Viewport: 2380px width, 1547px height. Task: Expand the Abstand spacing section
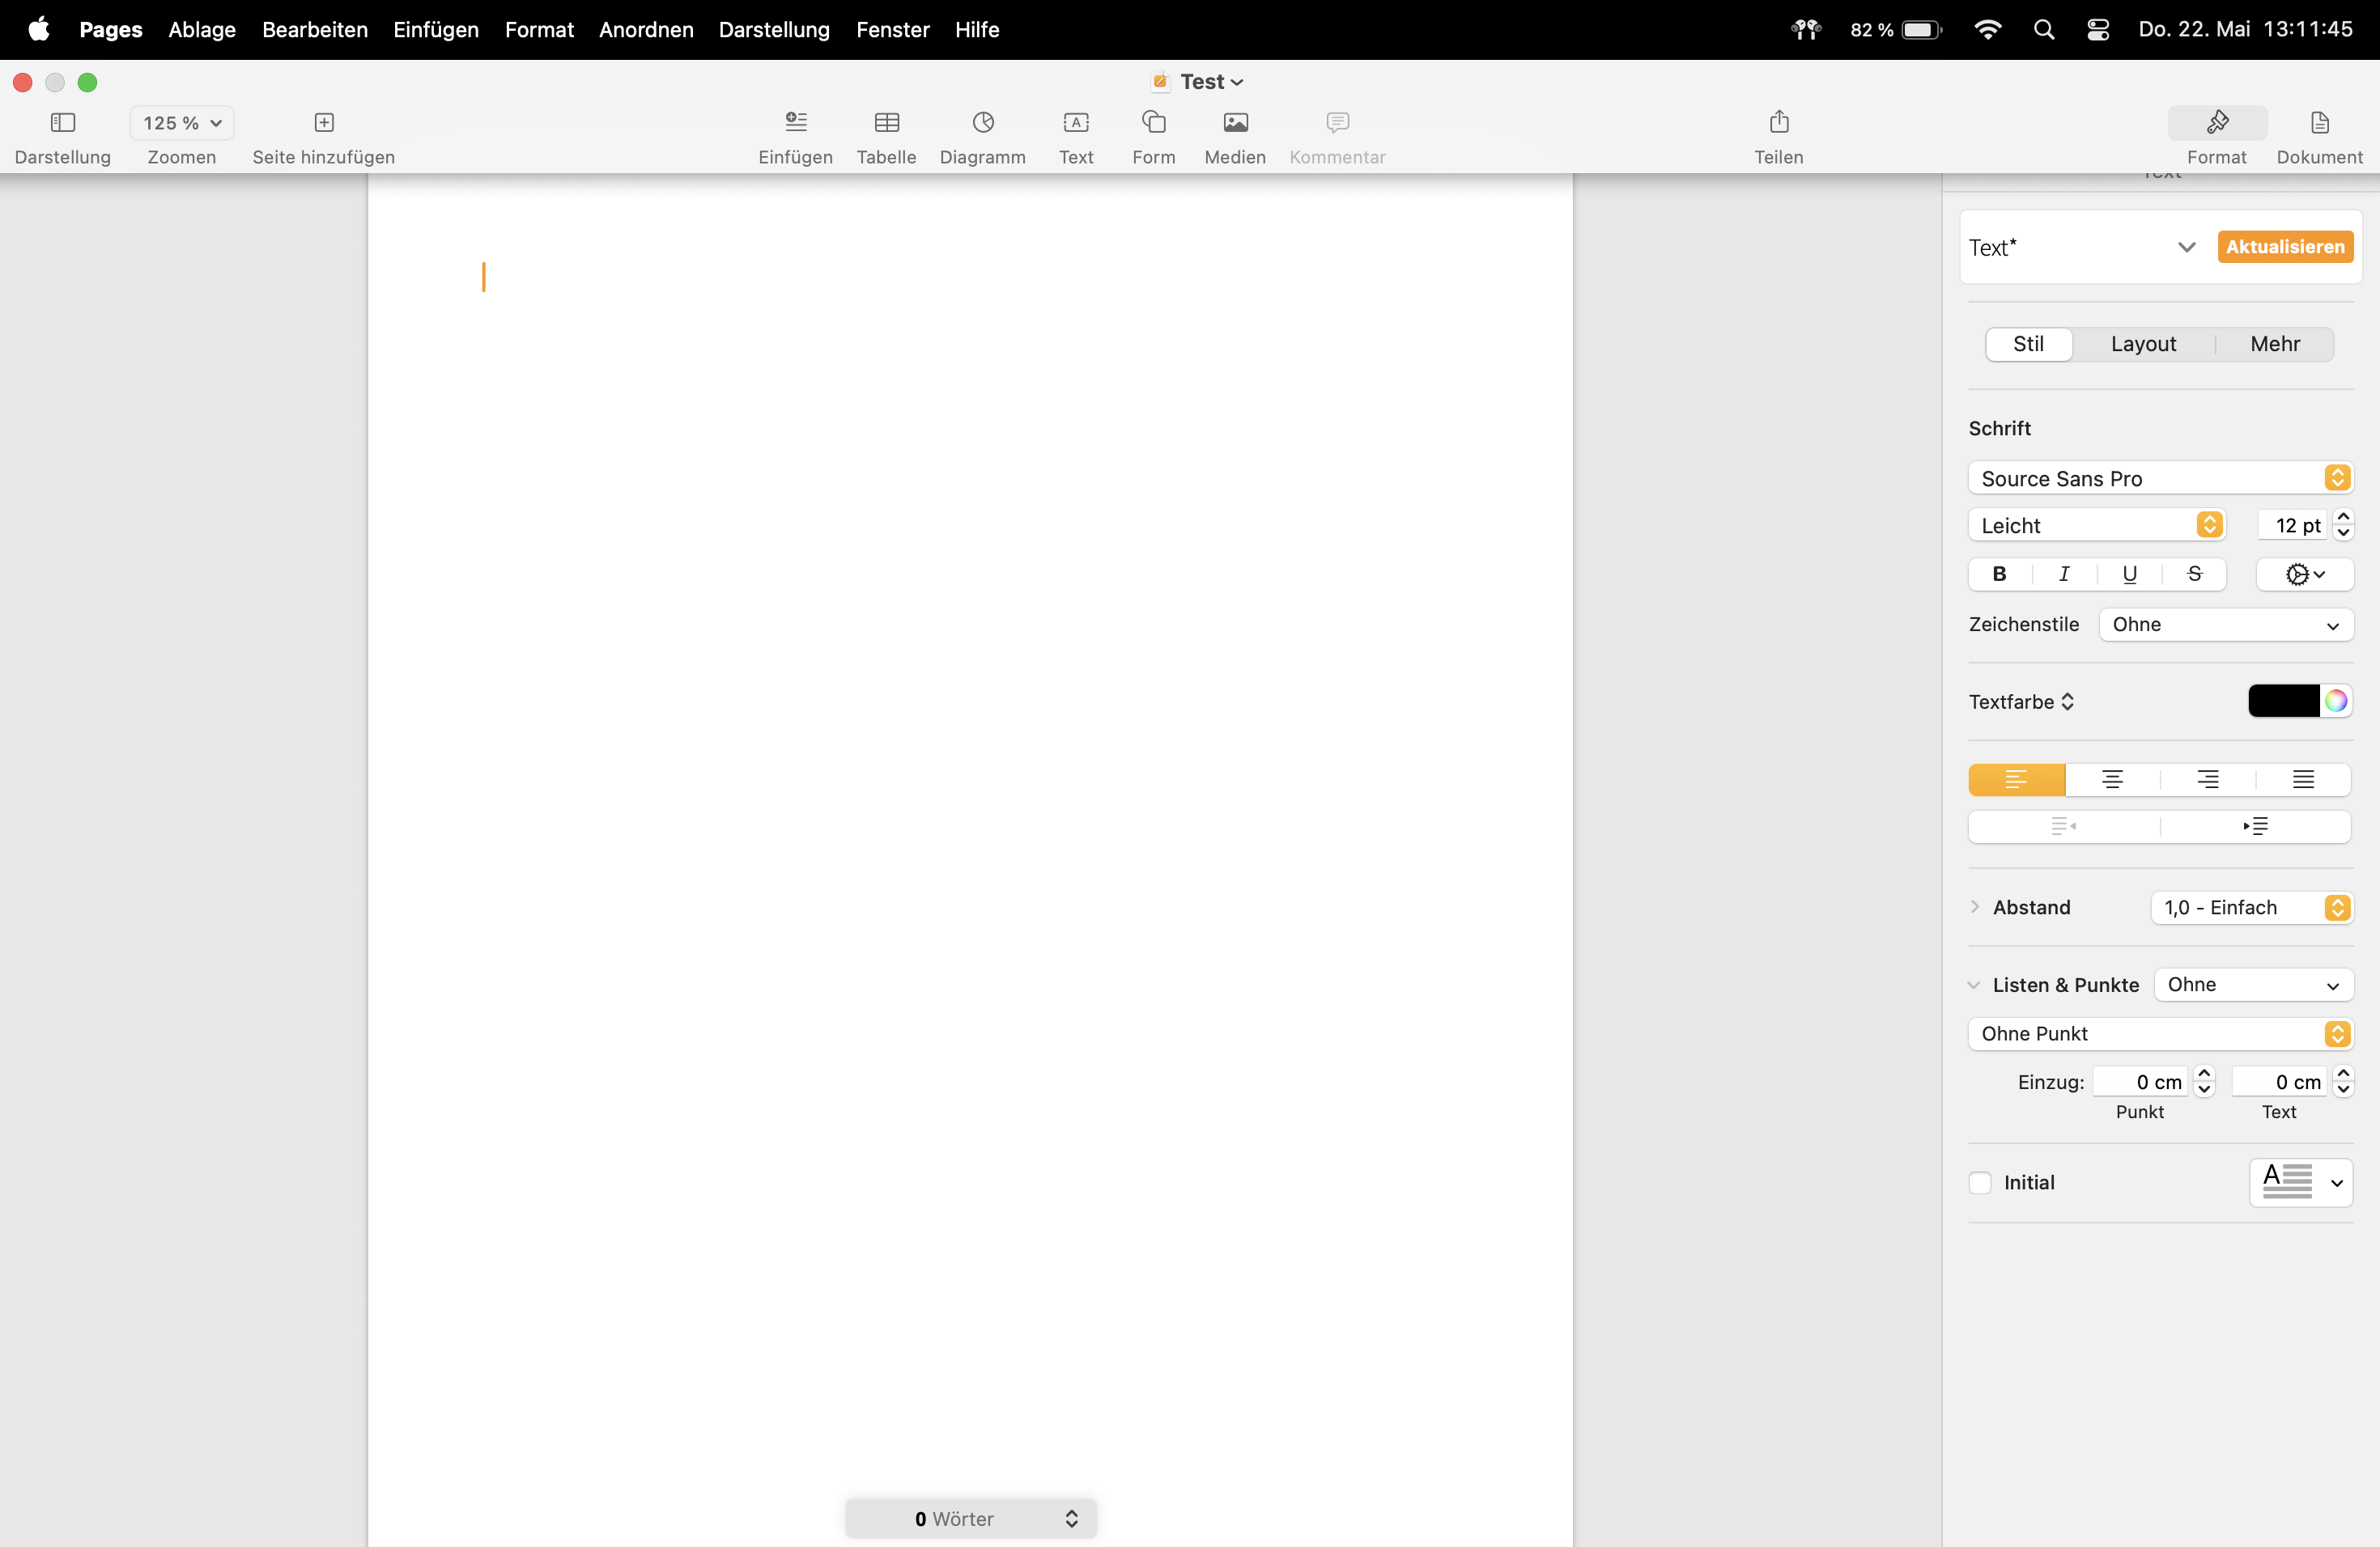tap(1975, 908)
